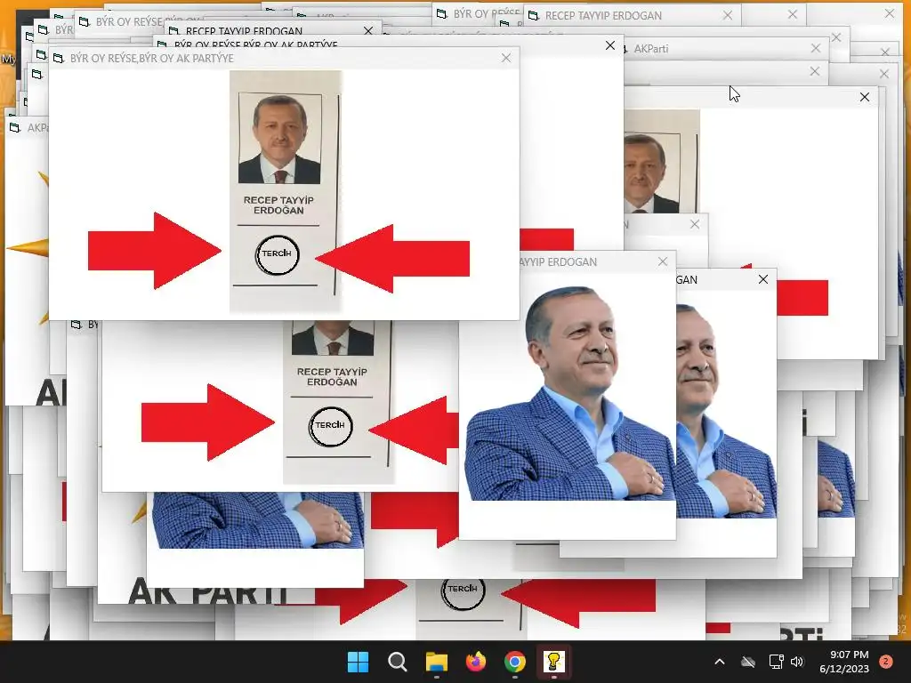
Task: Close the front BÝR OY REÝSE,BÝR OY AK PARTÝYE window
Action: point(506,58)
